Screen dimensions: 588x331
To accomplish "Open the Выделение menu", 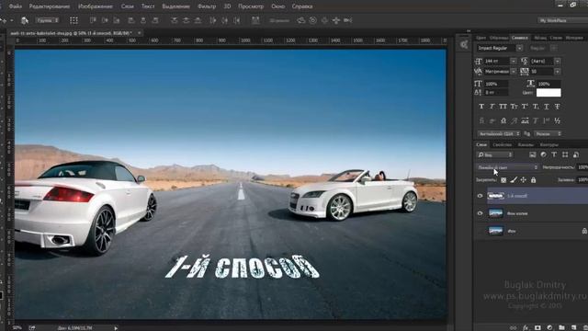I will (x=175, y=6).
